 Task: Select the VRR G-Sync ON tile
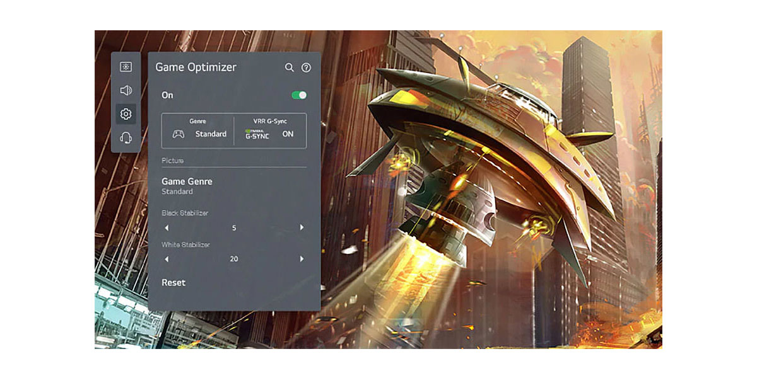[x=270, y=130]
